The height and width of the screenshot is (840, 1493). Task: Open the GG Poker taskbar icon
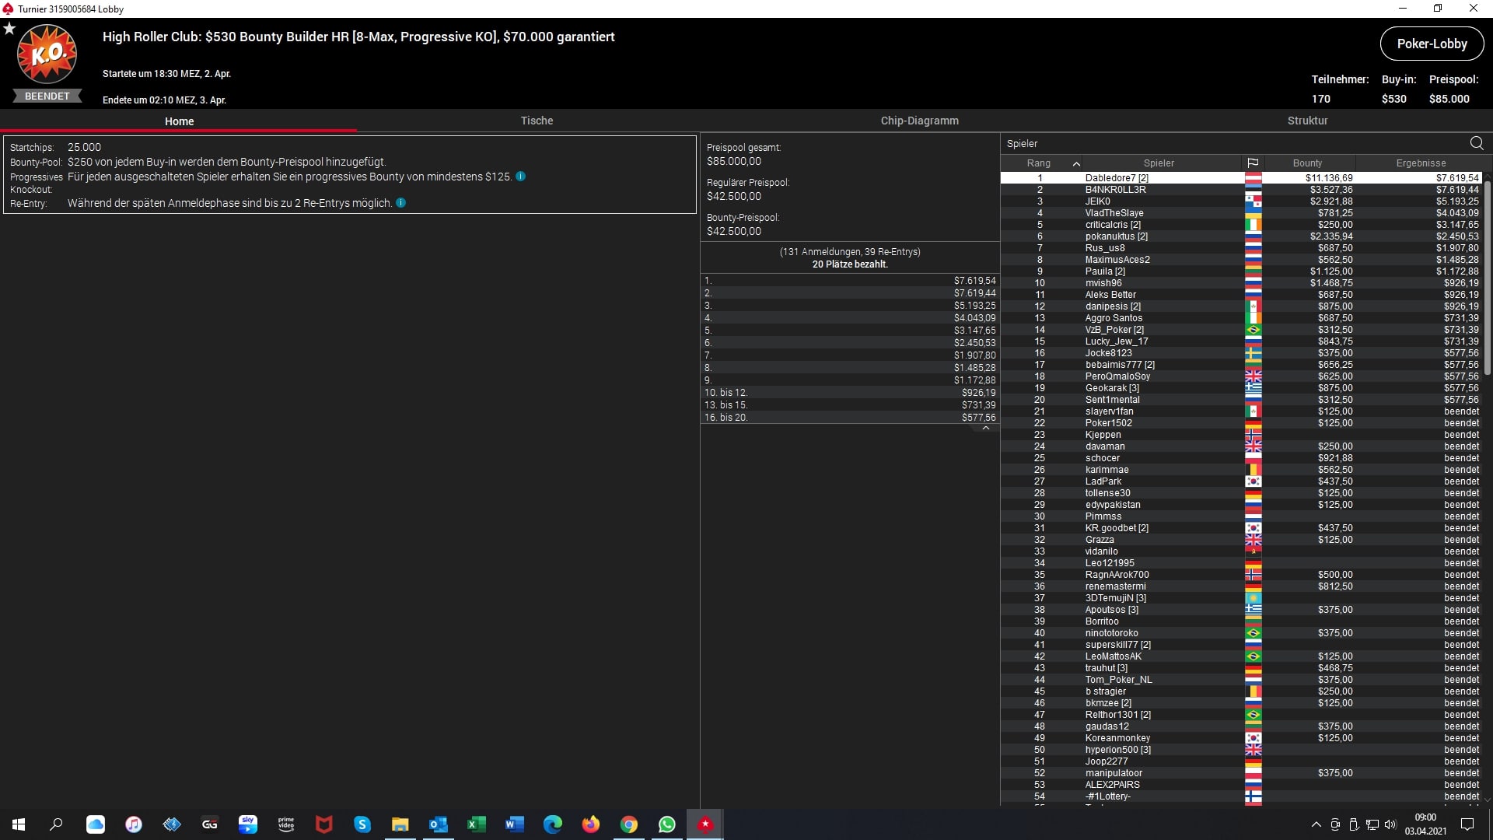tap(209, 824)
